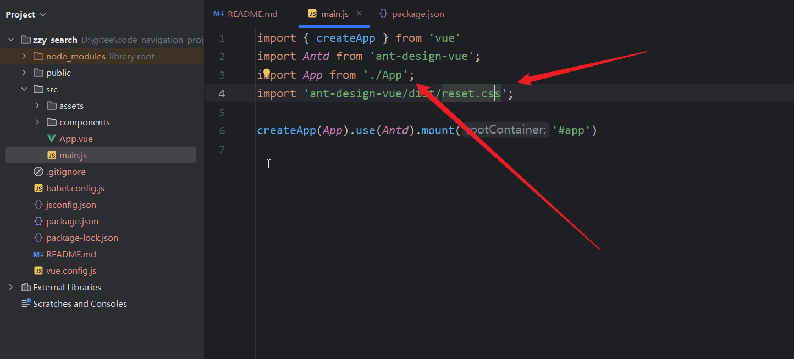Collapse the src folder
Viewport: 794px width, 359px height.
(24, 89)
